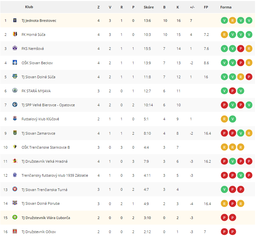Click the FKS Nemšová club logo
Image resolution: width=256 pixels, height=237 pixels.
coord(15,48)
